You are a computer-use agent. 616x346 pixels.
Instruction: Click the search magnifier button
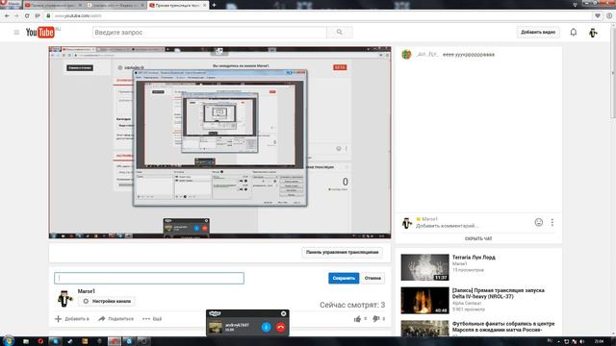click(340, 32)
